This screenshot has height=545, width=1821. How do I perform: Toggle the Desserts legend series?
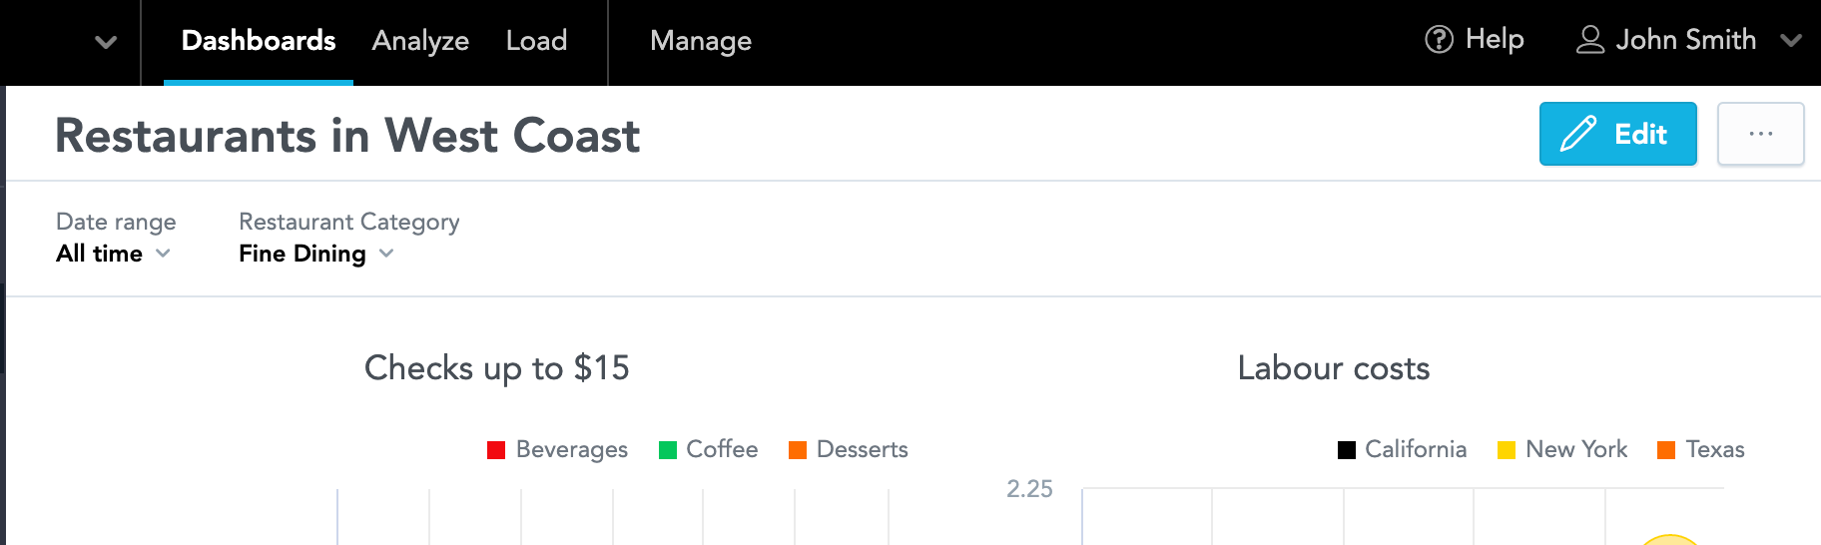tap(849, 449)
